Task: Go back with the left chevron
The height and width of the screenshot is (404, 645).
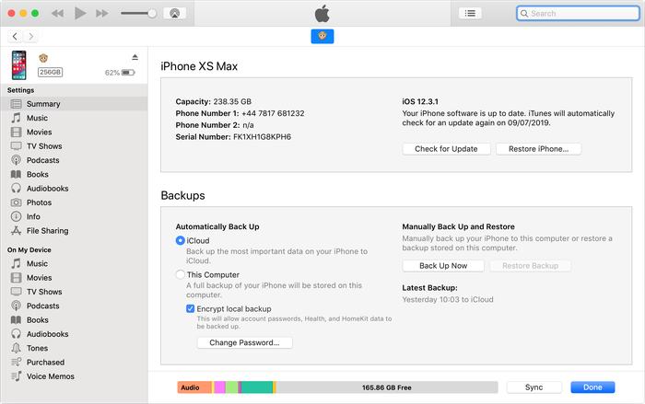Action: point(15,37)
